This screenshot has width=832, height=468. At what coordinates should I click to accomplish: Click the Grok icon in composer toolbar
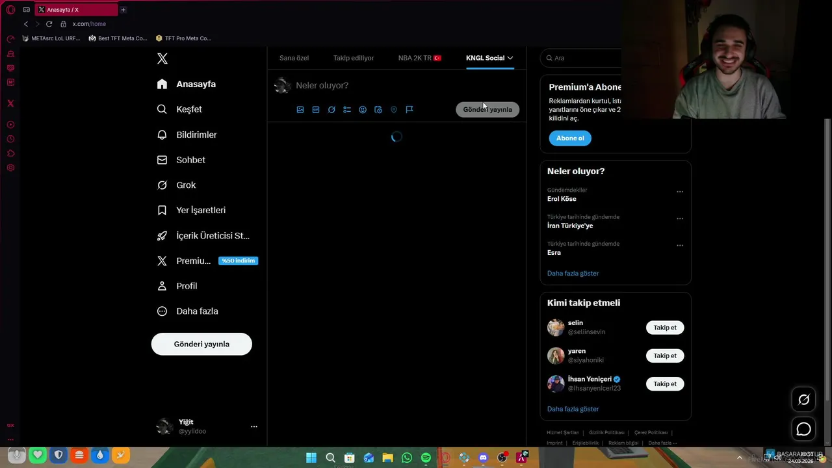331,110
